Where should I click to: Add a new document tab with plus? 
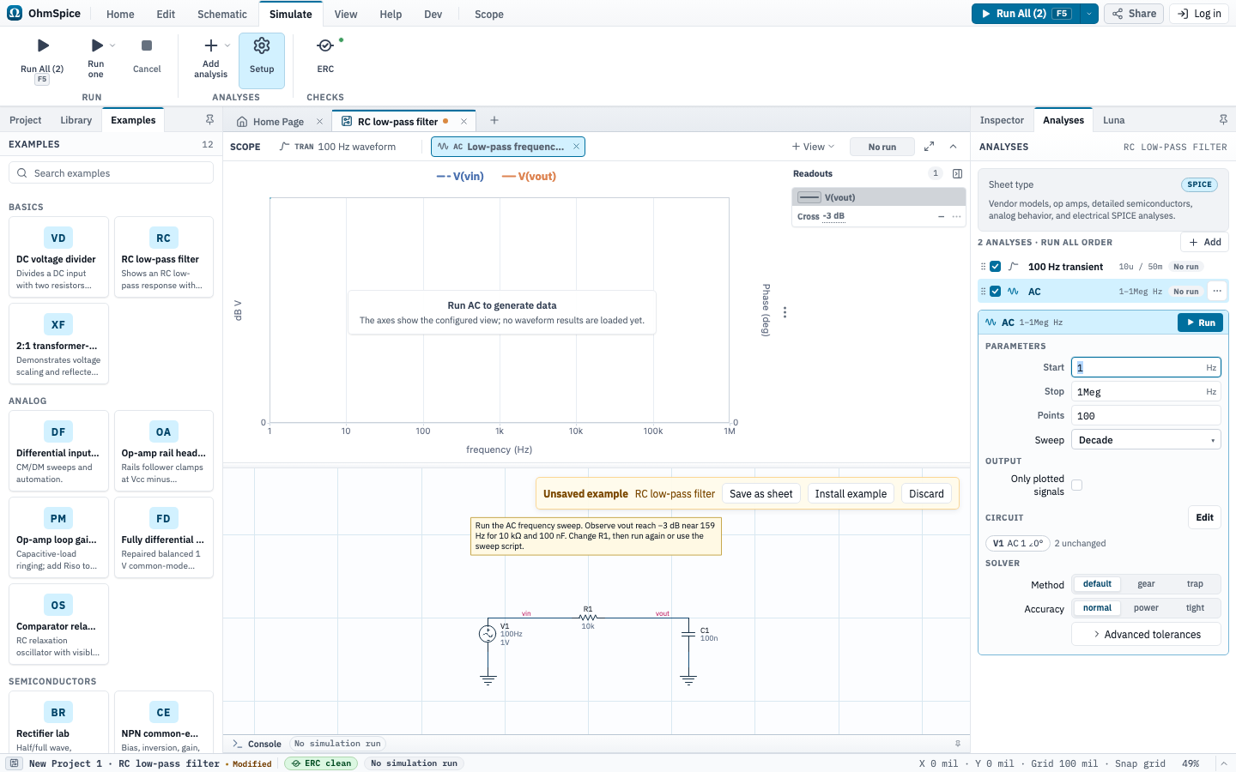click(494, 121)
